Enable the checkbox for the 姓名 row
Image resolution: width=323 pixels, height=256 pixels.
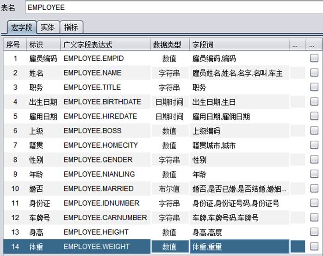coord(314,73)
